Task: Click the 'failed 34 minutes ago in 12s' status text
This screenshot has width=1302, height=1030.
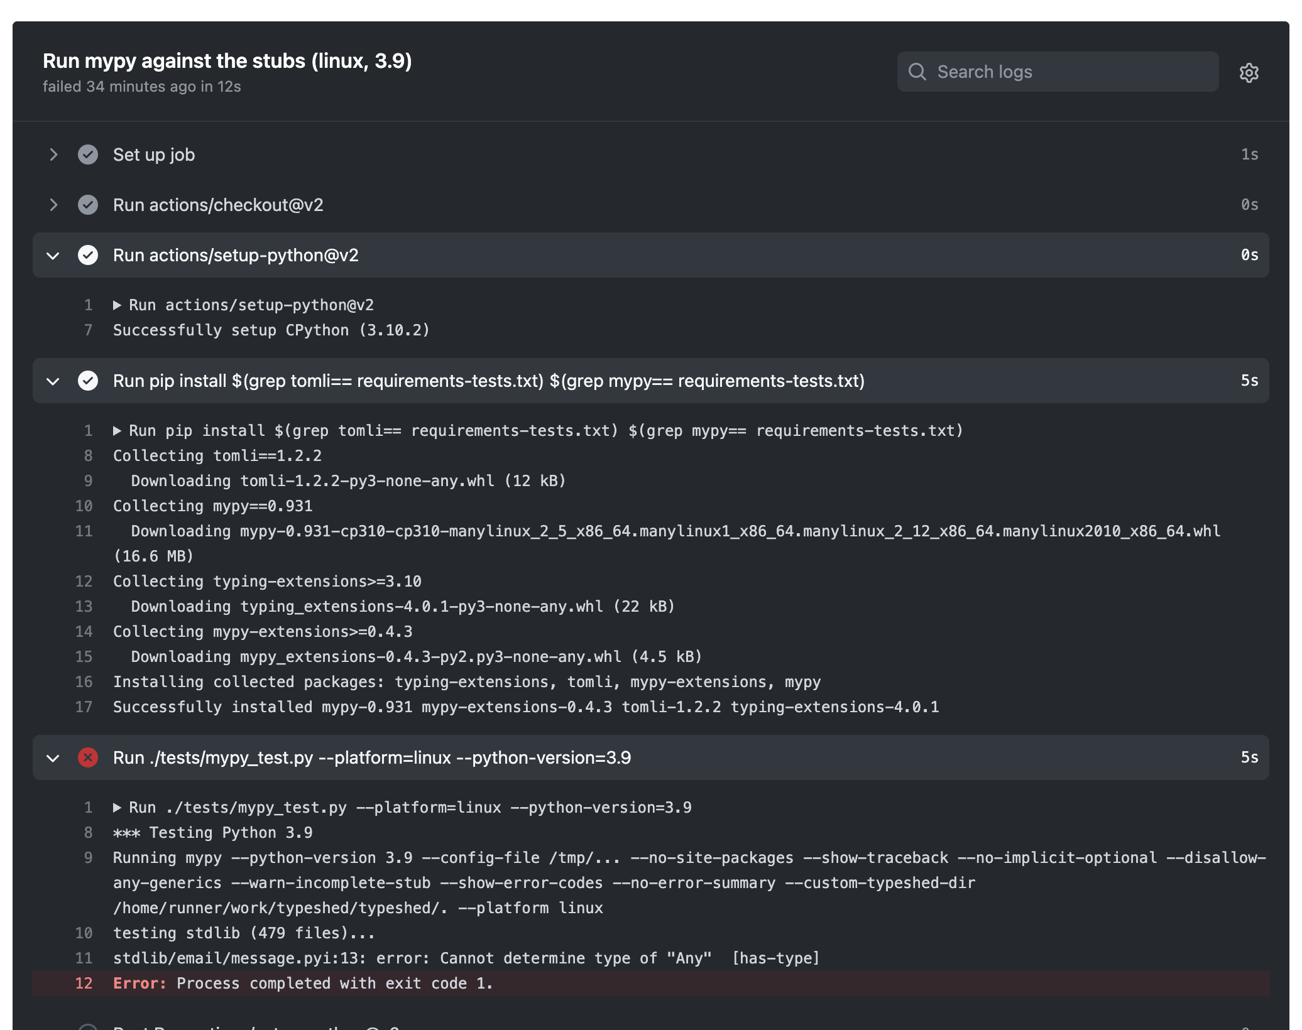Action: [142, 87]
